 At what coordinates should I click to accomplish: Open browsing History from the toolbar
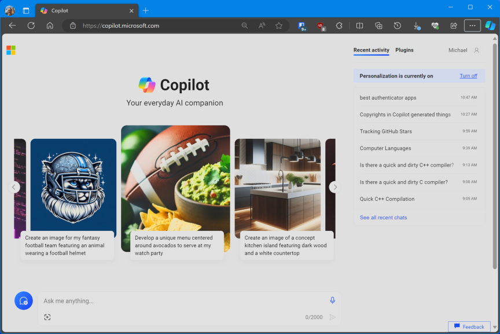397,25
